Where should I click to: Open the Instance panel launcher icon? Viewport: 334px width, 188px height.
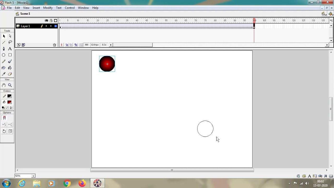315,176
